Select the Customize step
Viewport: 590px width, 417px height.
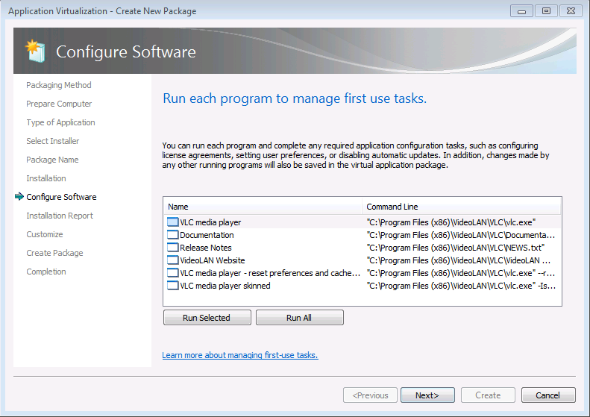pos(45,234)
